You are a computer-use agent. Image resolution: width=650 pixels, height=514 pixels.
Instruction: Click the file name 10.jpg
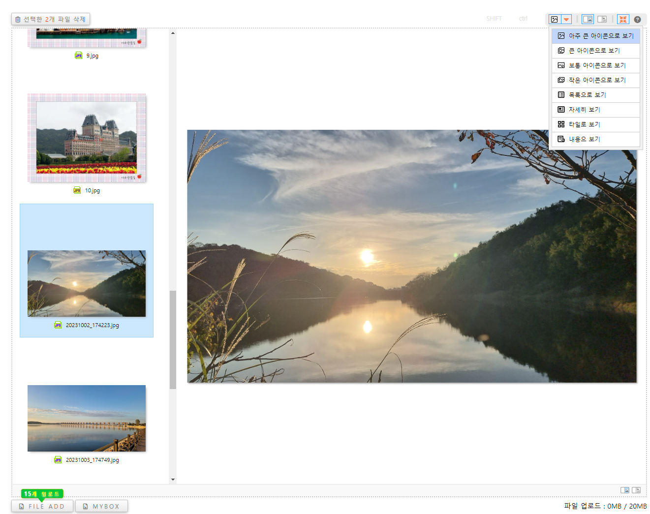tap(93, 191)
